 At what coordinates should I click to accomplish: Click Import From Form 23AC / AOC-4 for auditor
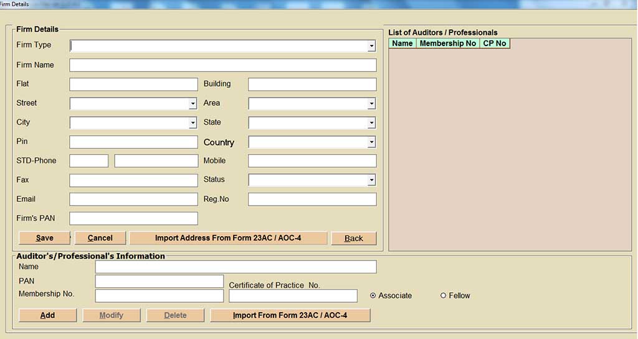coord(290,315)
